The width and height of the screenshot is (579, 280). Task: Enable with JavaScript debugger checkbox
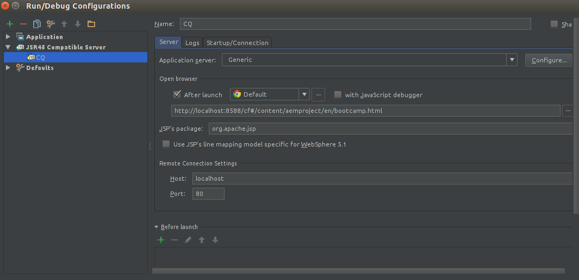[x=338, y=94]
